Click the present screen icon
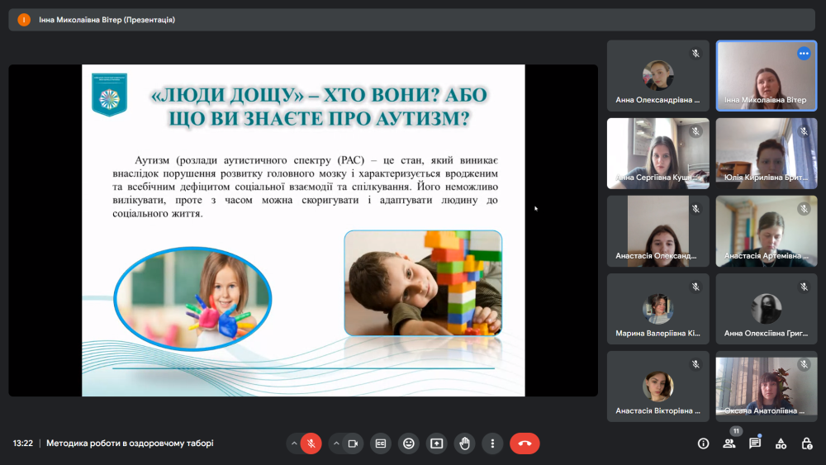 pos(436,444)
